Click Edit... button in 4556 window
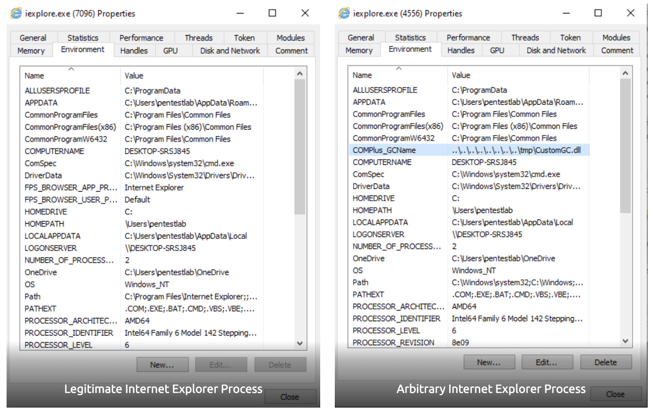The height and width of the screenshot is (412, 655). click(x=547, y=362)
